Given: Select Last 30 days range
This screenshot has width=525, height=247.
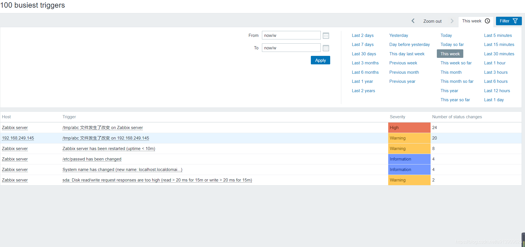Looking at the screenshot, I should 364,54.
